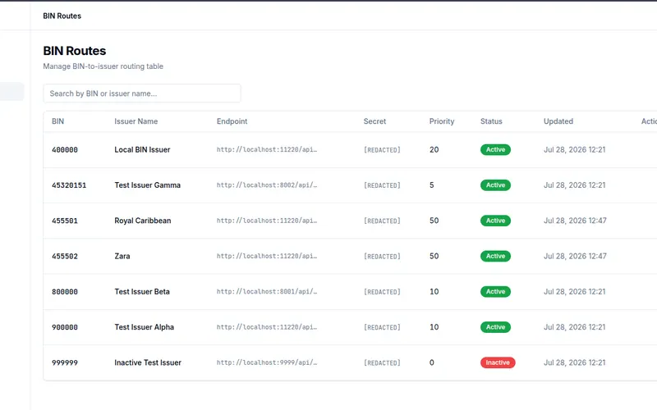Select the Issuer Name column header
This screenshot has width=657, height=410.
tap(136, 121)
